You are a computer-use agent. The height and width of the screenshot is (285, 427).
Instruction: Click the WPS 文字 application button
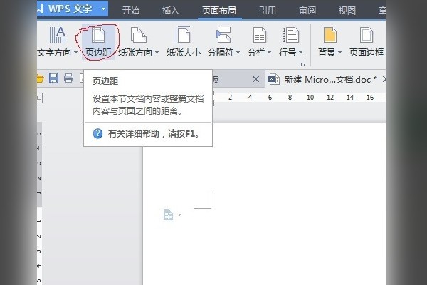pos(73,9)
